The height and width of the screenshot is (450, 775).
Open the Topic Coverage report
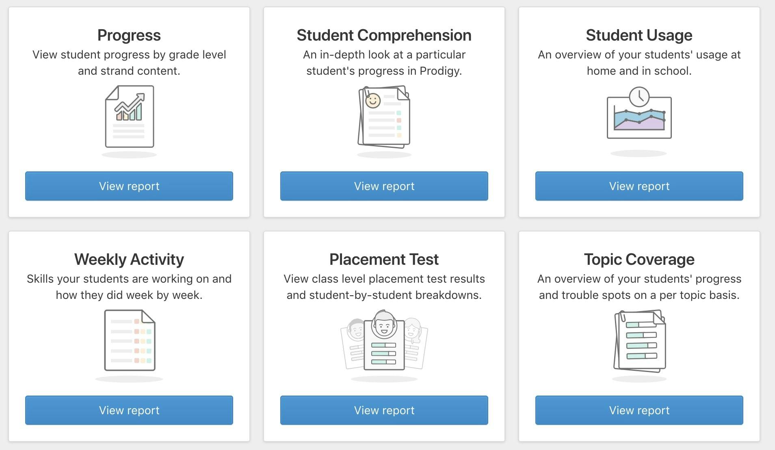(639, 410)
